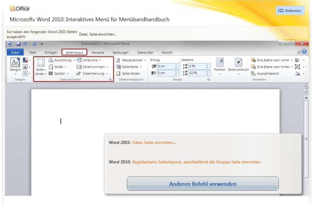The width and height of the screenshot is (313, 208).
Task: Switch to the Verweise tab
Action: (98, 53)
